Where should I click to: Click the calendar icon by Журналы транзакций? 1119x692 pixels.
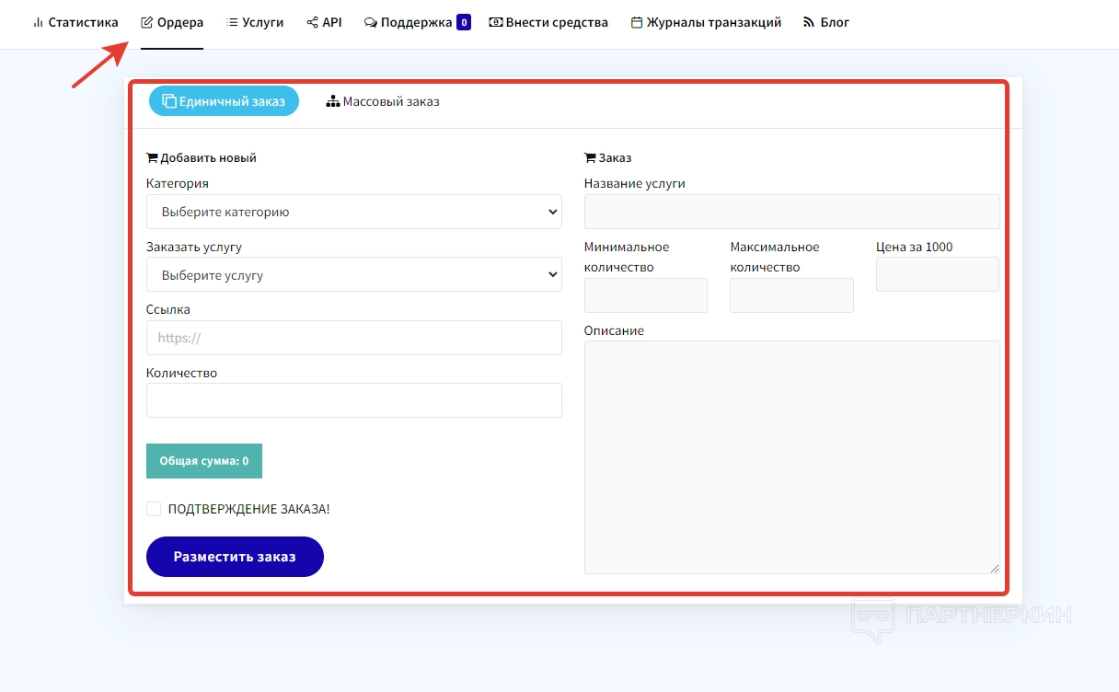(x=636, y=22)
